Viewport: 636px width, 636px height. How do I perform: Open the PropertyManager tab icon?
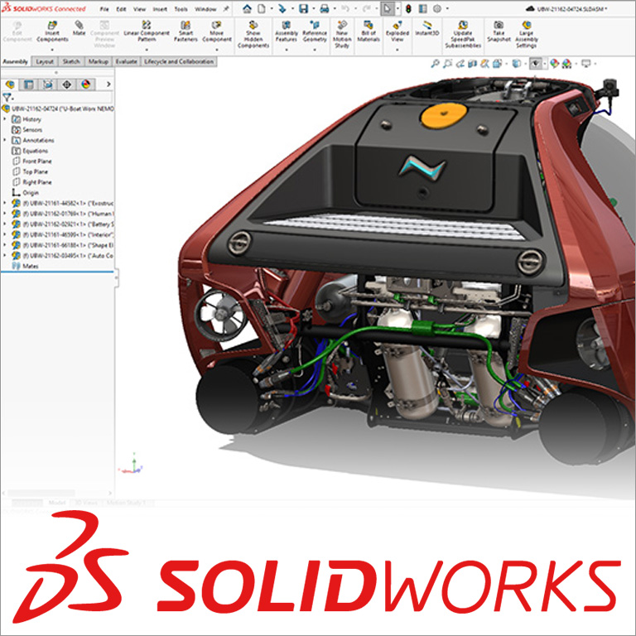[x=28, y=84]
